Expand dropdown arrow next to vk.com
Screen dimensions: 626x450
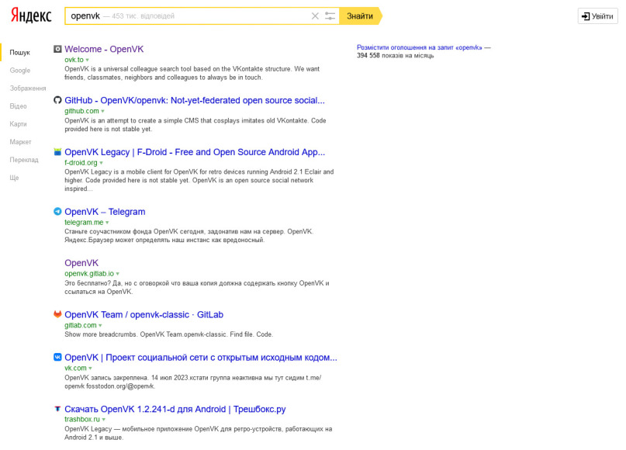click(x=90, y=368)
